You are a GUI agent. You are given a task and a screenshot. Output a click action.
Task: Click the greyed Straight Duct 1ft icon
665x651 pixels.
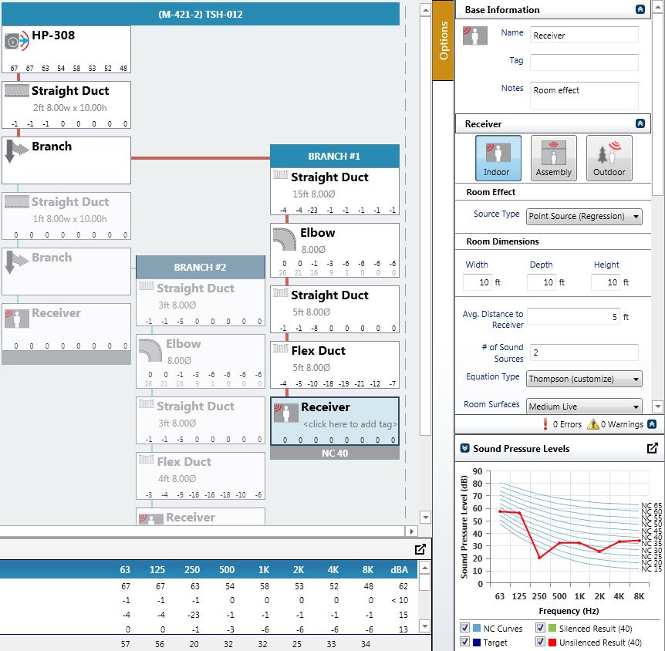pos(17,202)
